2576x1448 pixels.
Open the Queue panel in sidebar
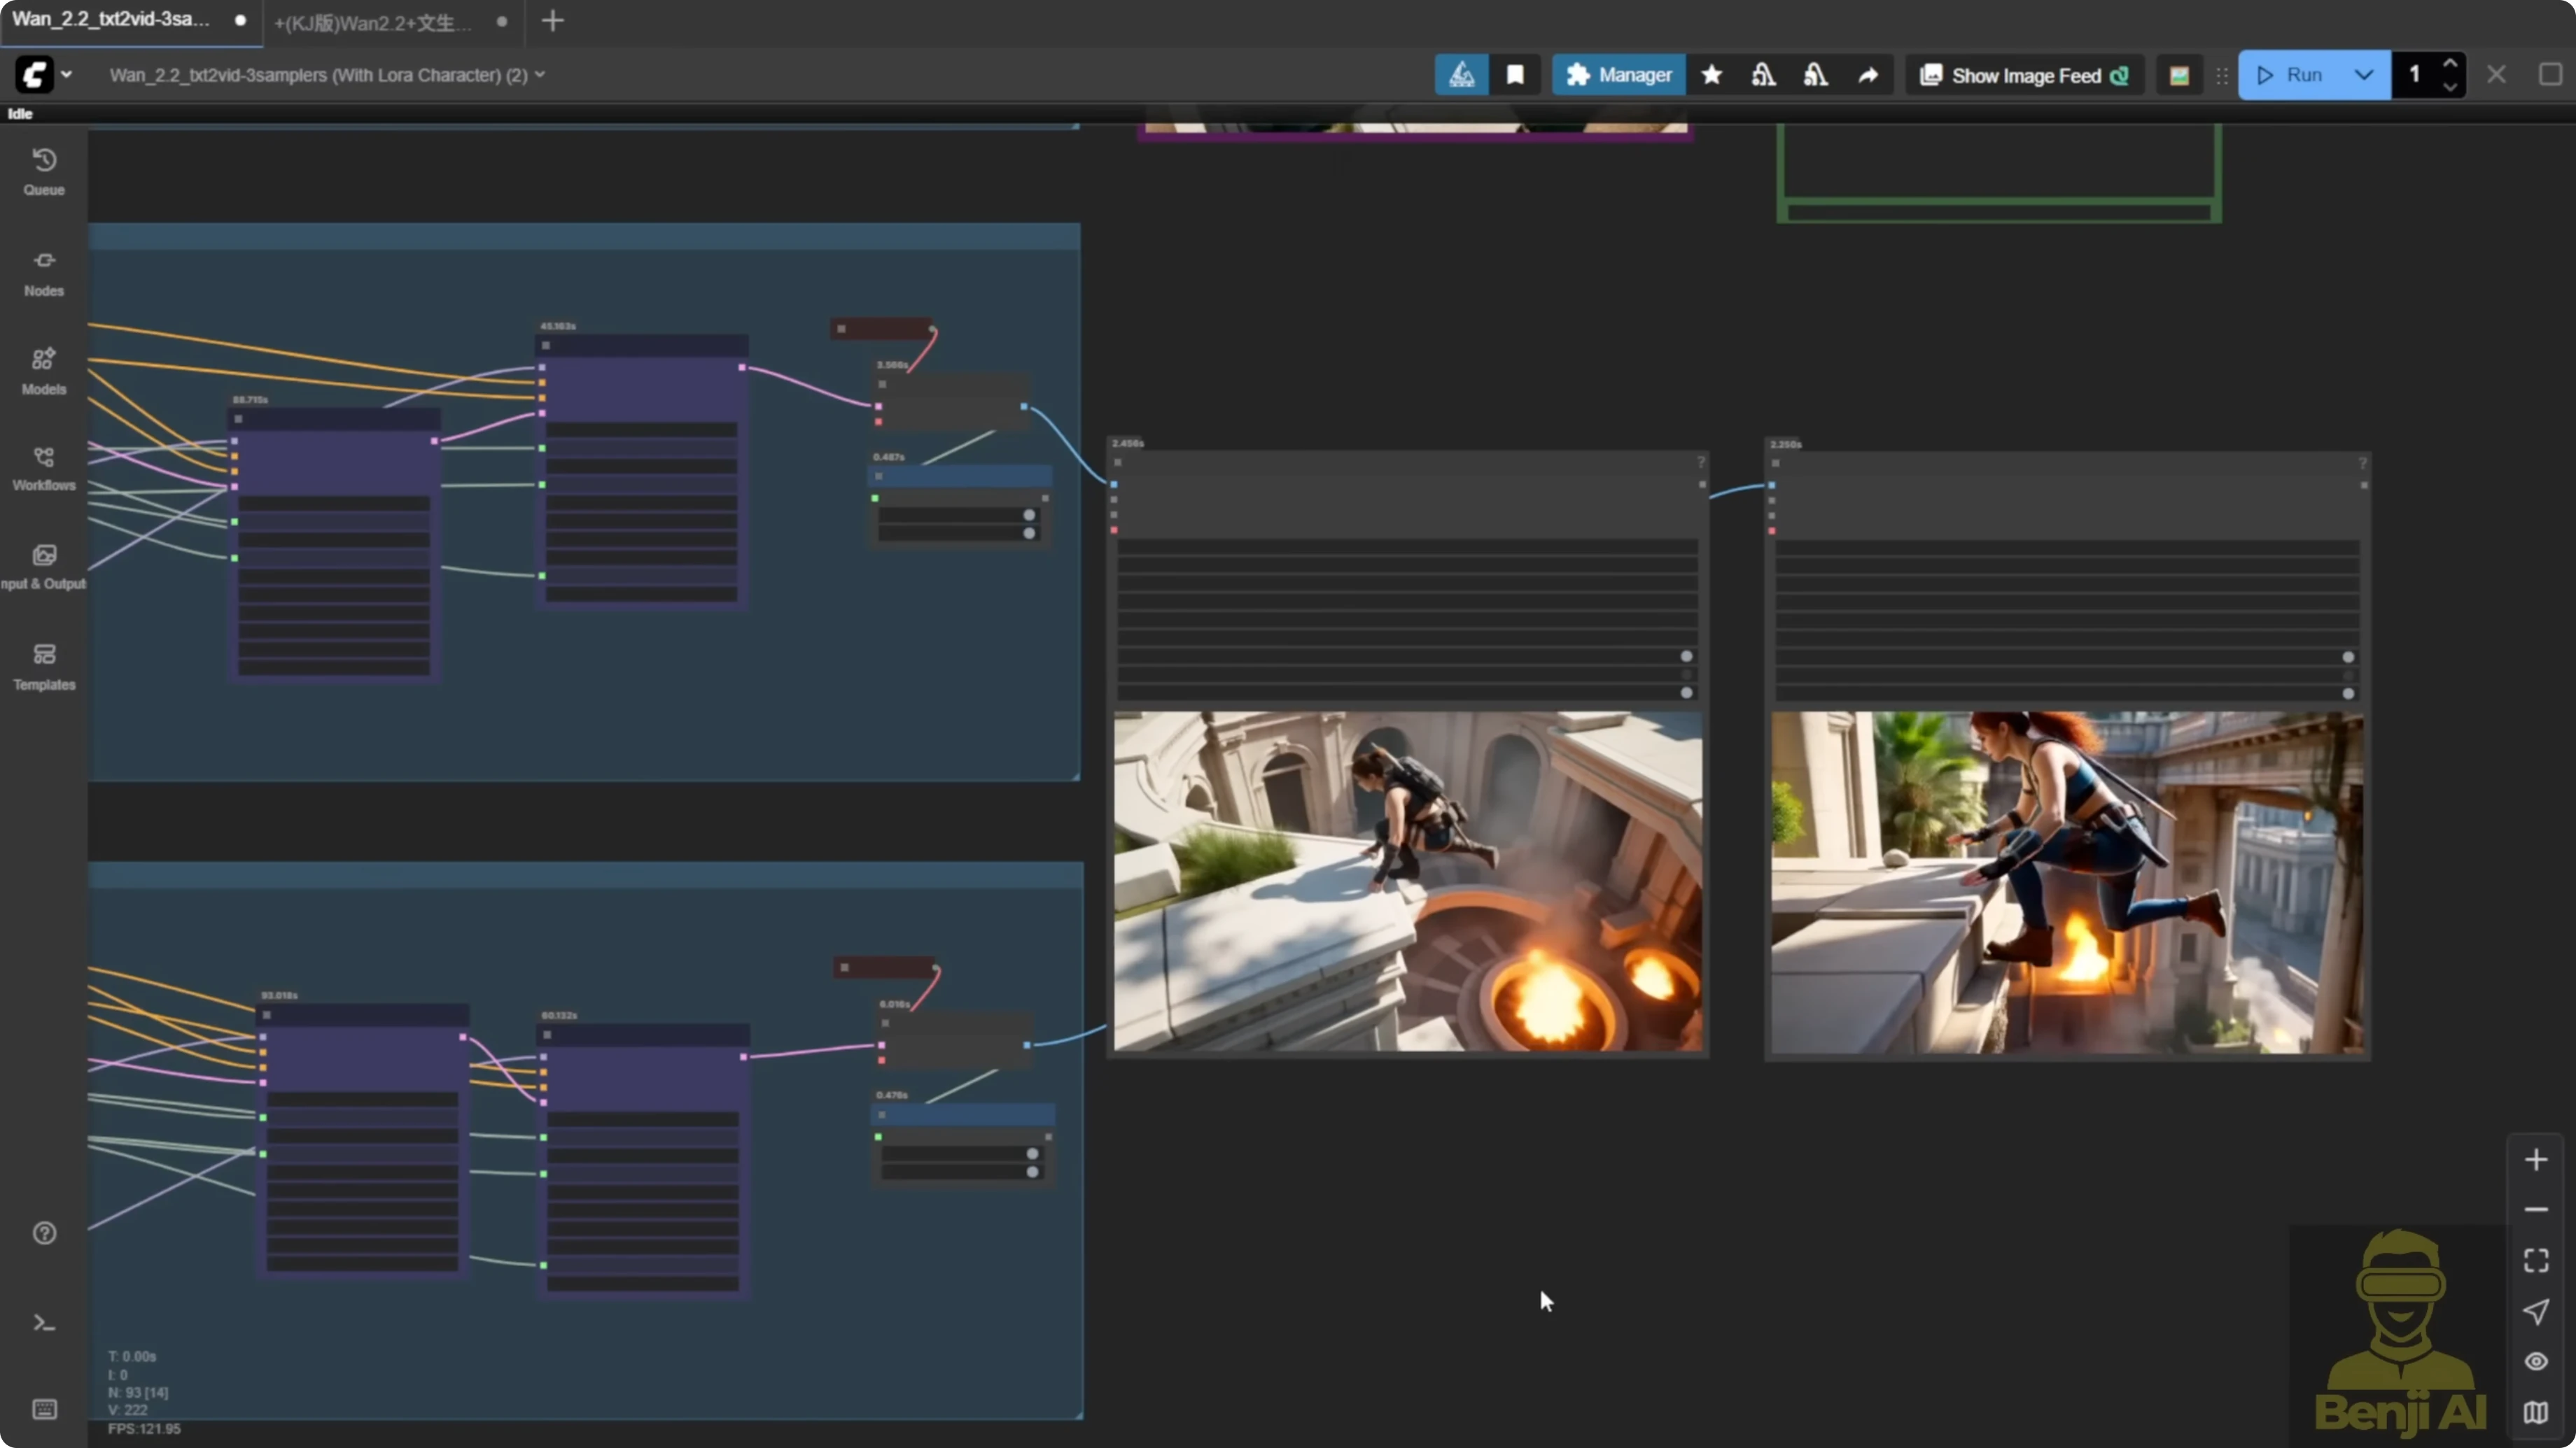[44, 170]
